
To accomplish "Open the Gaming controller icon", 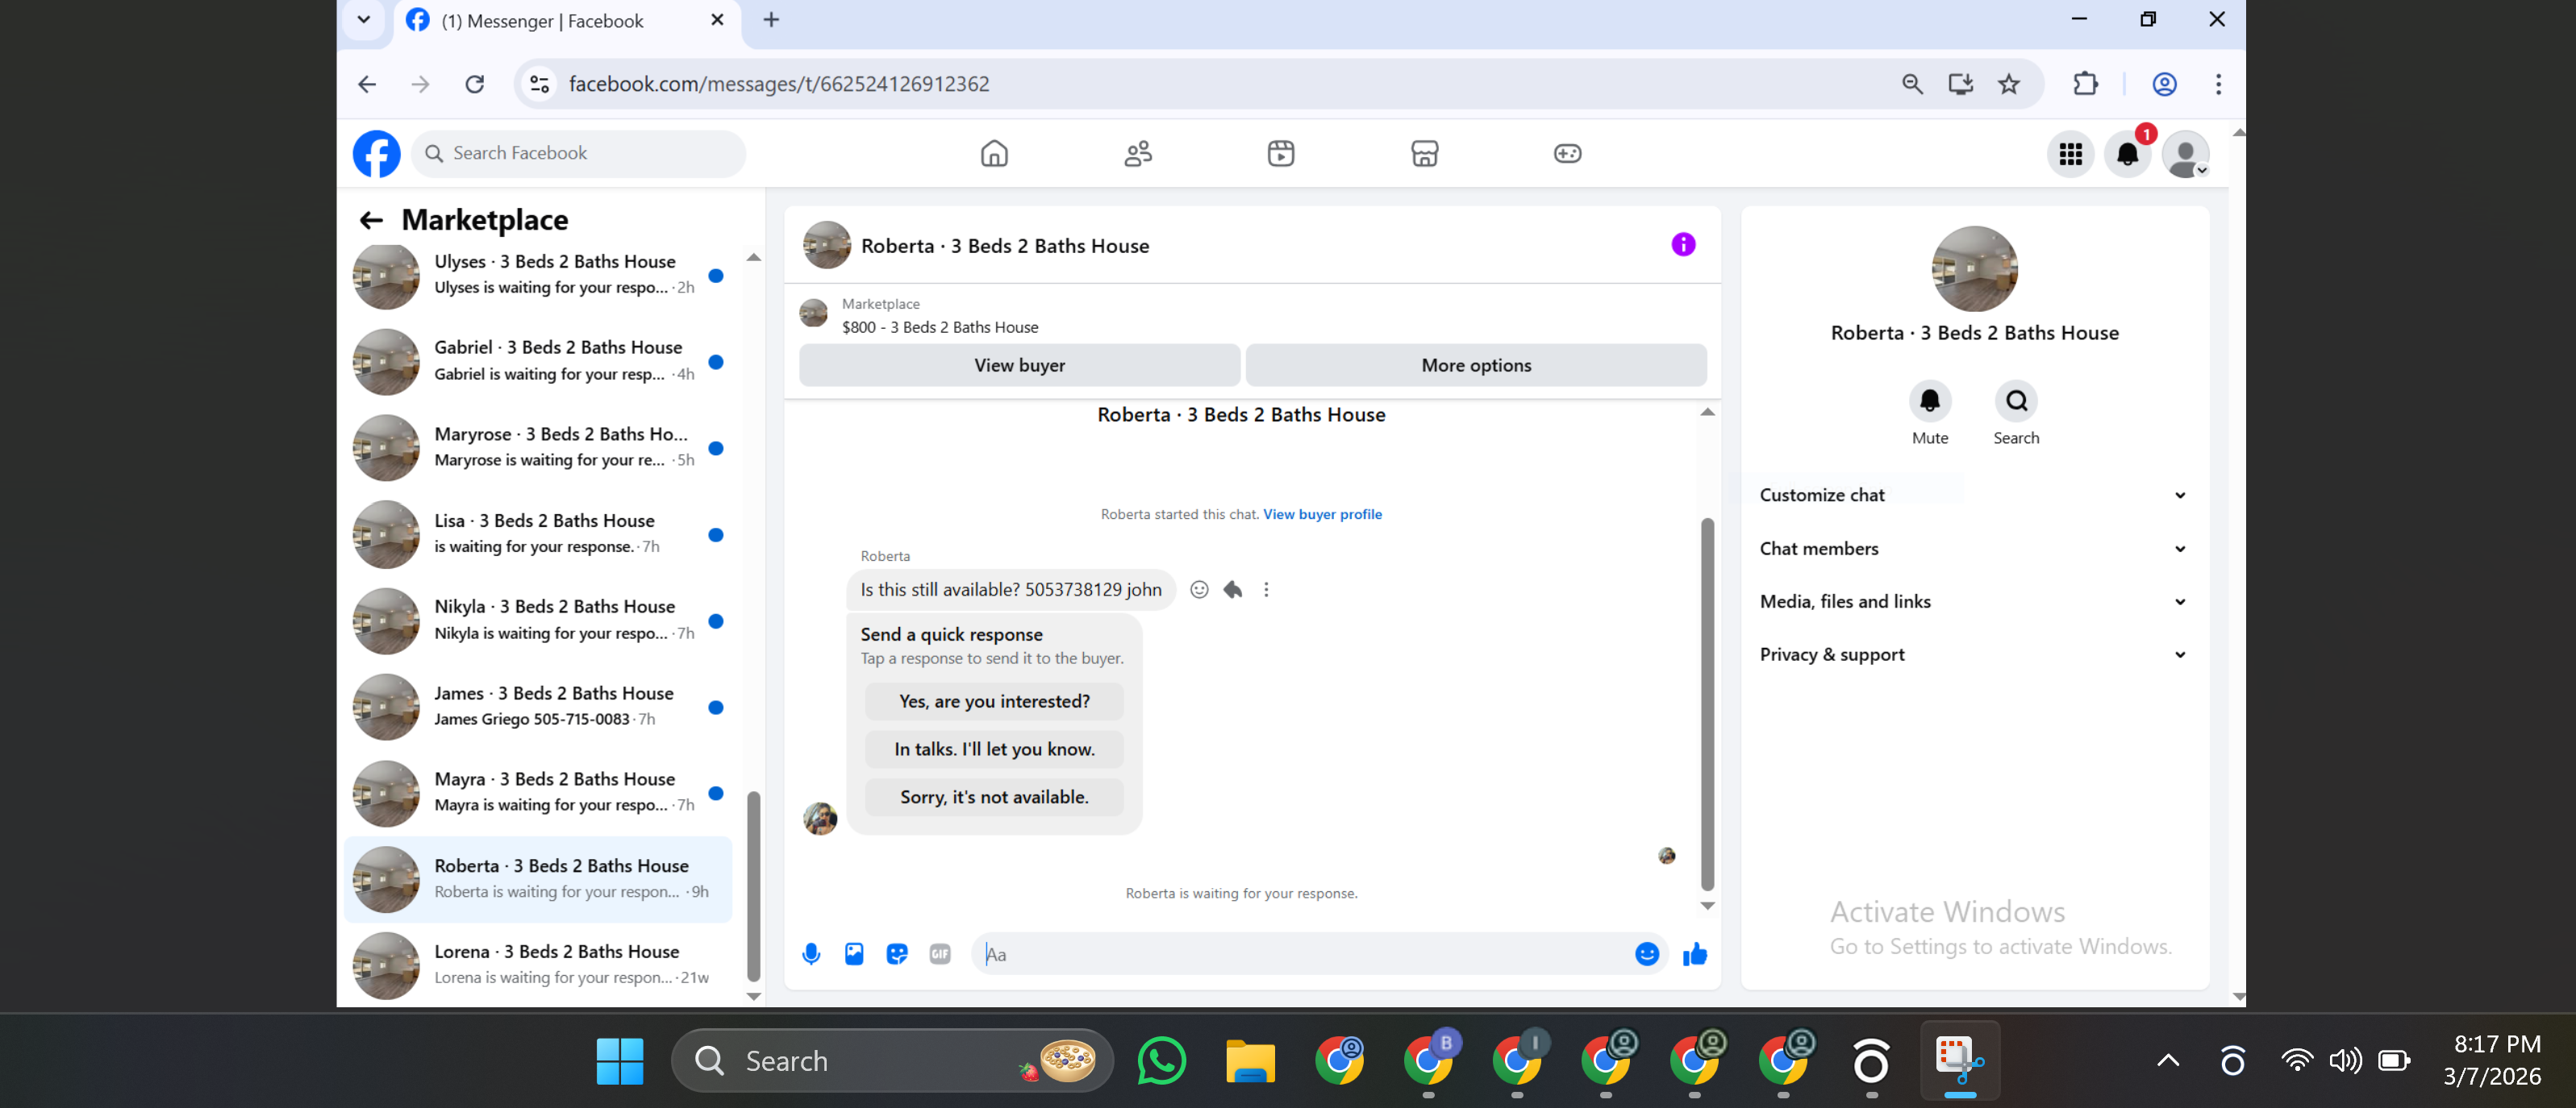I will (1568, 154).
